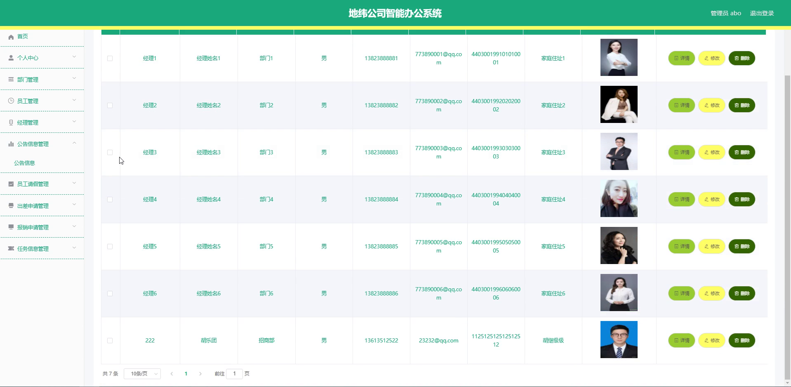The height and width of the screenshot is (387, 791).
Task: Click the vertical scrollbar on the right
Action: (x=788, y=227)
